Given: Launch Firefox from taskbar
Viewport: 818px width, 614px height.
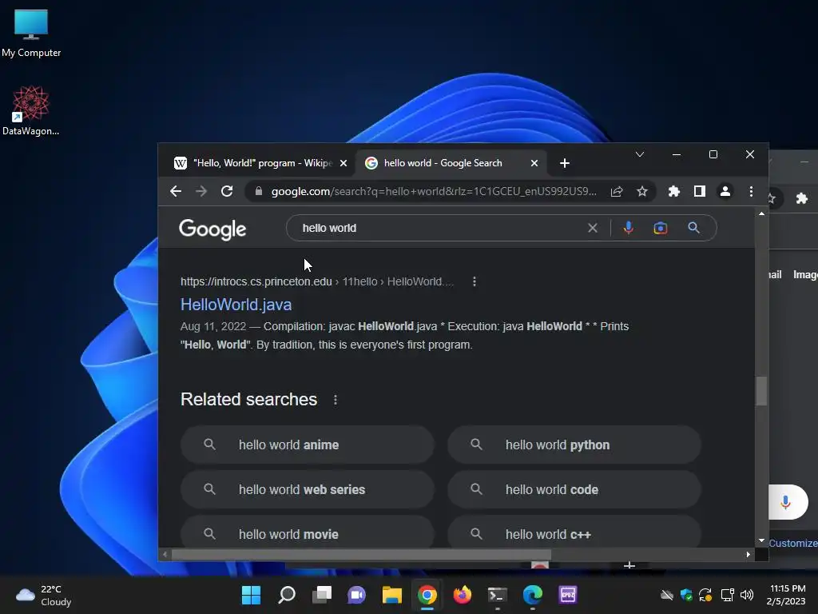Looking at the screenshot, I should coord(463,595).
